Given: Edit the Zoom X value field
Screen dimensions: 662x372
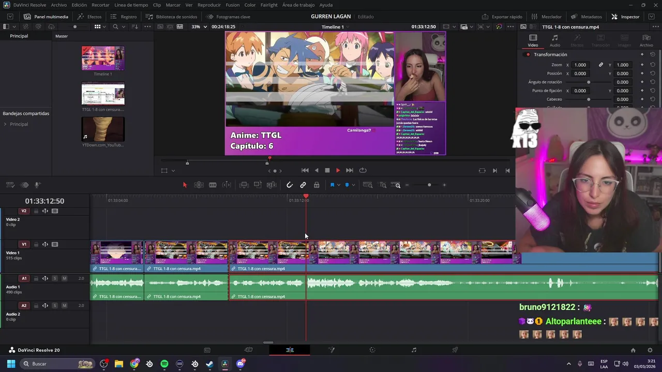Looking at the screenshot, I should [x=580, y=65].
